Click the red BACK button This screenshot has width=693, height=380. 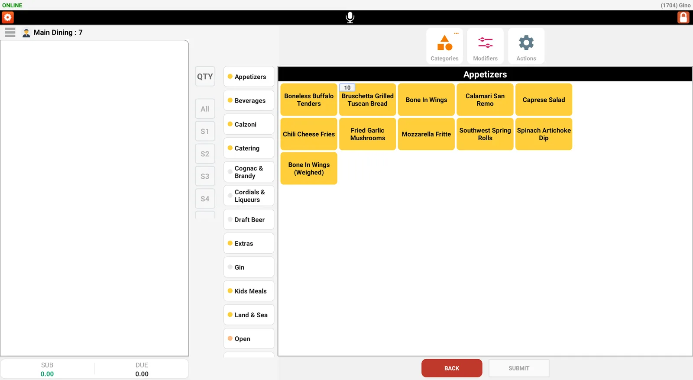pos(452,368)
